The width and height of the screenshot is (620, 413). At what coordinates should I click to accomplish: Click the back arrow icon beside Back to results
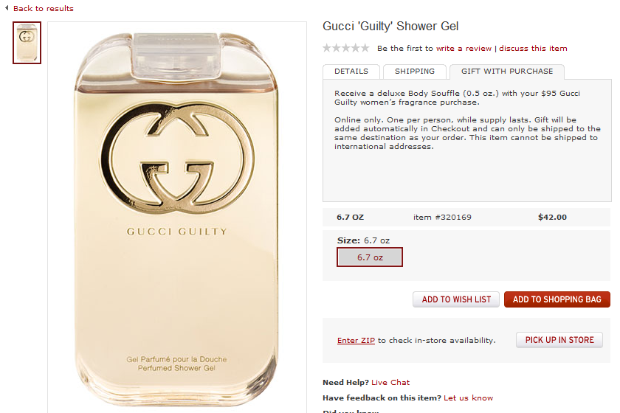tap(7, 8)
